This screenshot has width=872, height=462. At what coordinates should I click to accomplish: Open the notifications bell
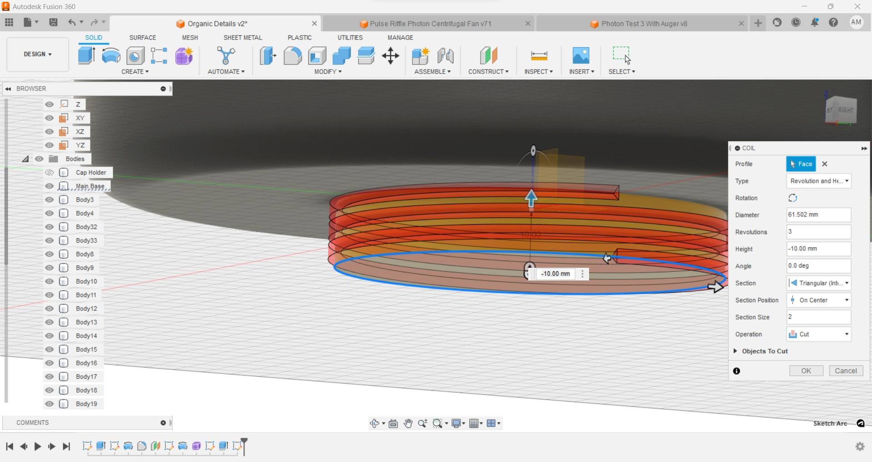tap(815, 22)
